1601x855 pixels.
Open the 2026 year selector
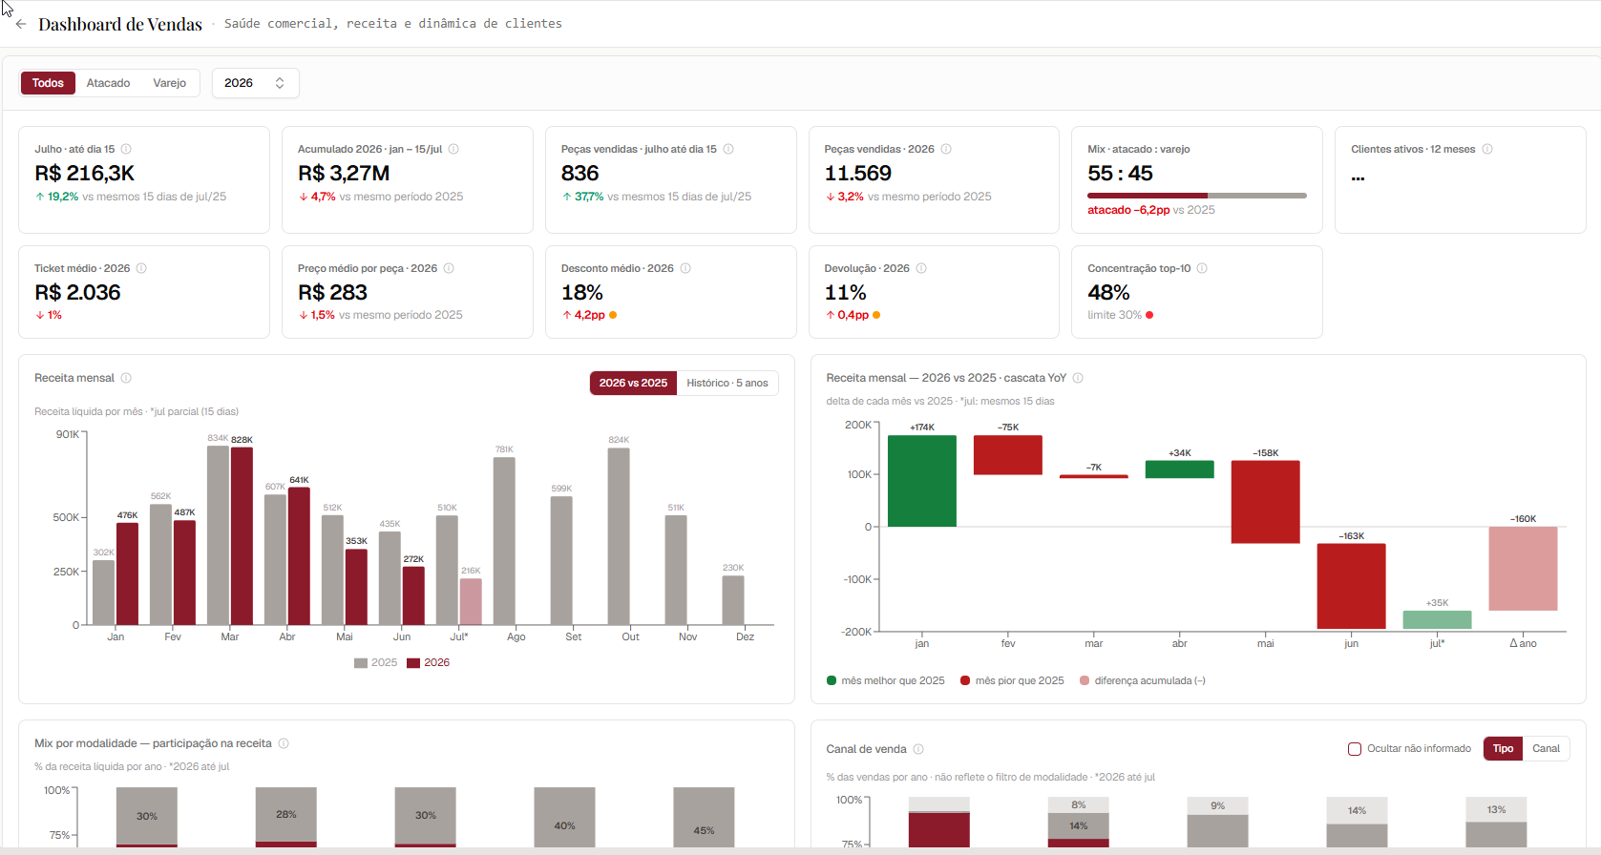pos(255,83)
